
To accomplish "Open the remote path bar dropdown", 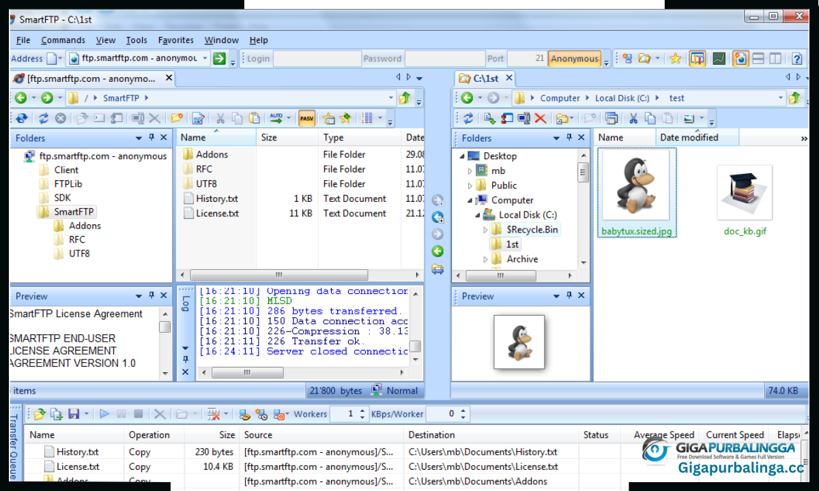I will click(391, 98).
